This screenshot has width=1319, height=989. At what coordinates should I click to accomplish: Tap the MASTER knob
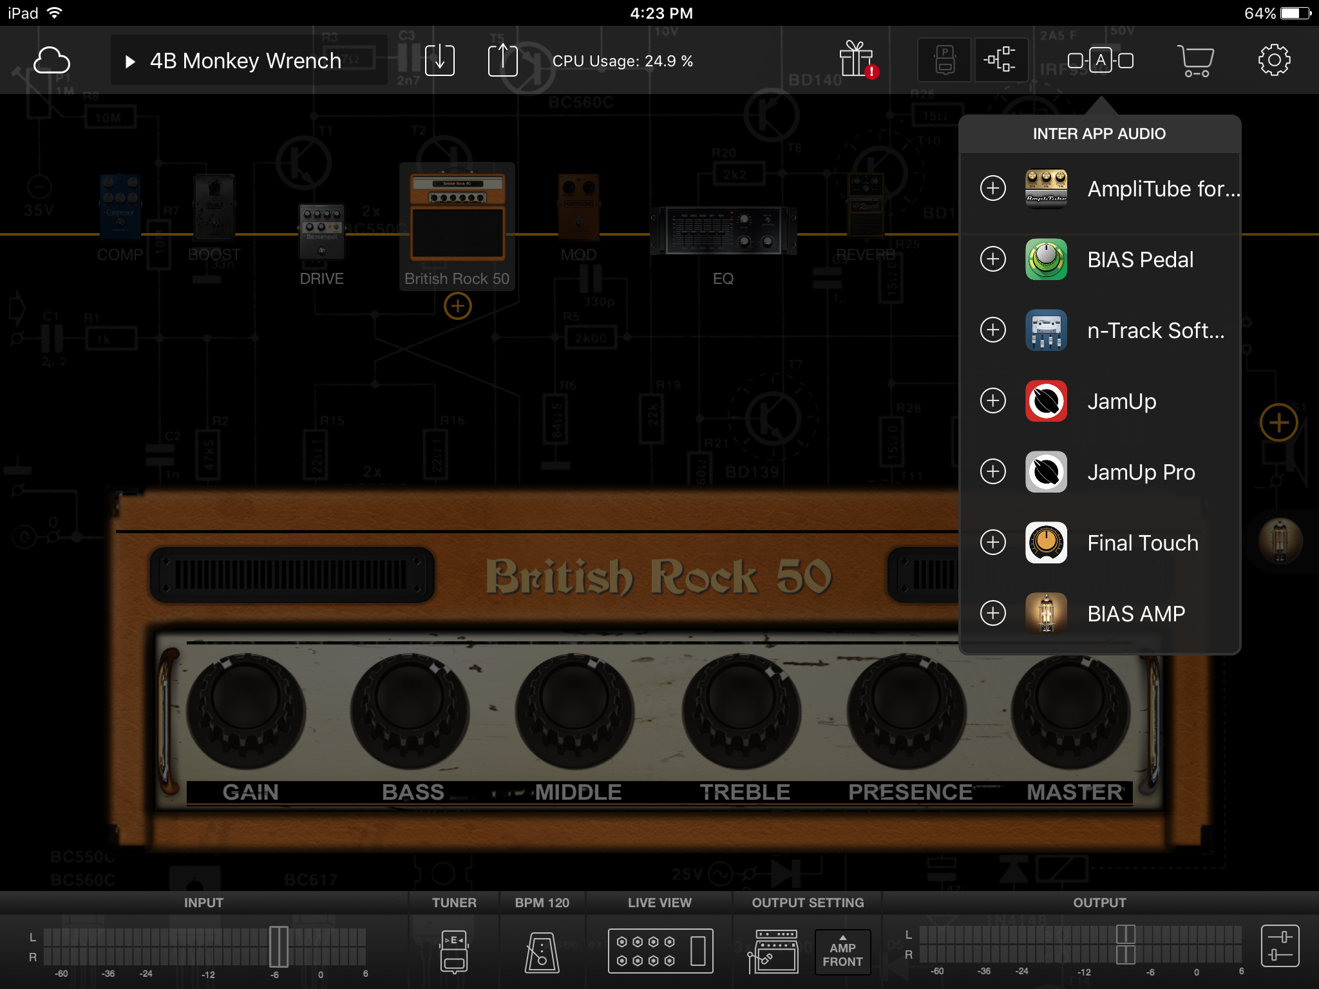(x=1070, y=711)
